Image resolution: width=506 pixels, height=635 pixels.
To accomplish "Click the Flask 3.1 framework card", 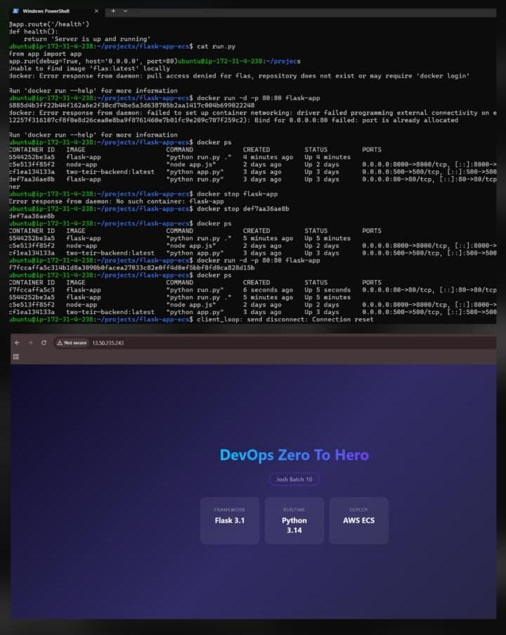I will point(230,520).
